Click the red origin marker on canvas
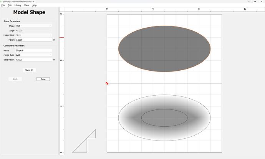 click(107, 83)
